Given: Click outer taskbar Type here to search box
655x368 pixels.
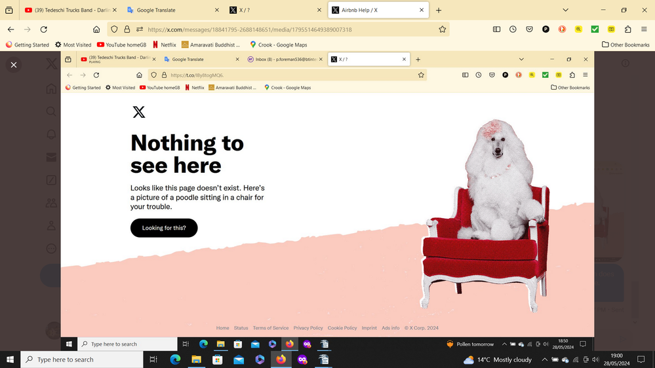Looking at the screenshot, I should [x=82, y=359].
